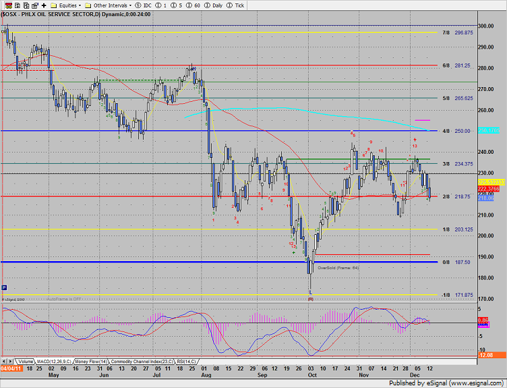
Task: Click the 180.00 price axis label
Action: [486, 278]
